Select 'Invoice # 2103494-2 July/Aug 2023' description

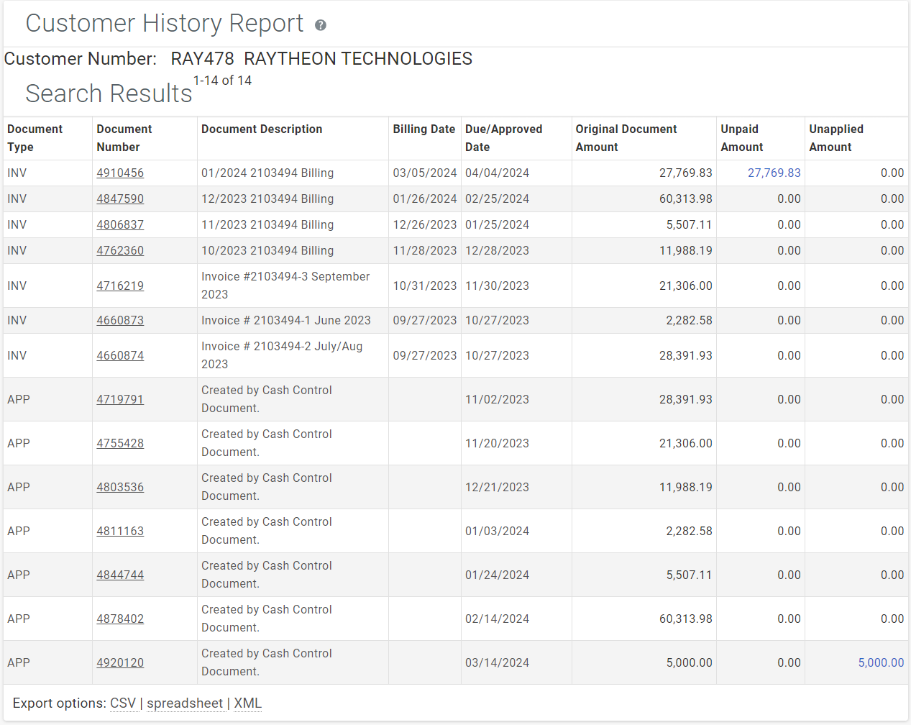pyautogui.click(x=282, y=355)
